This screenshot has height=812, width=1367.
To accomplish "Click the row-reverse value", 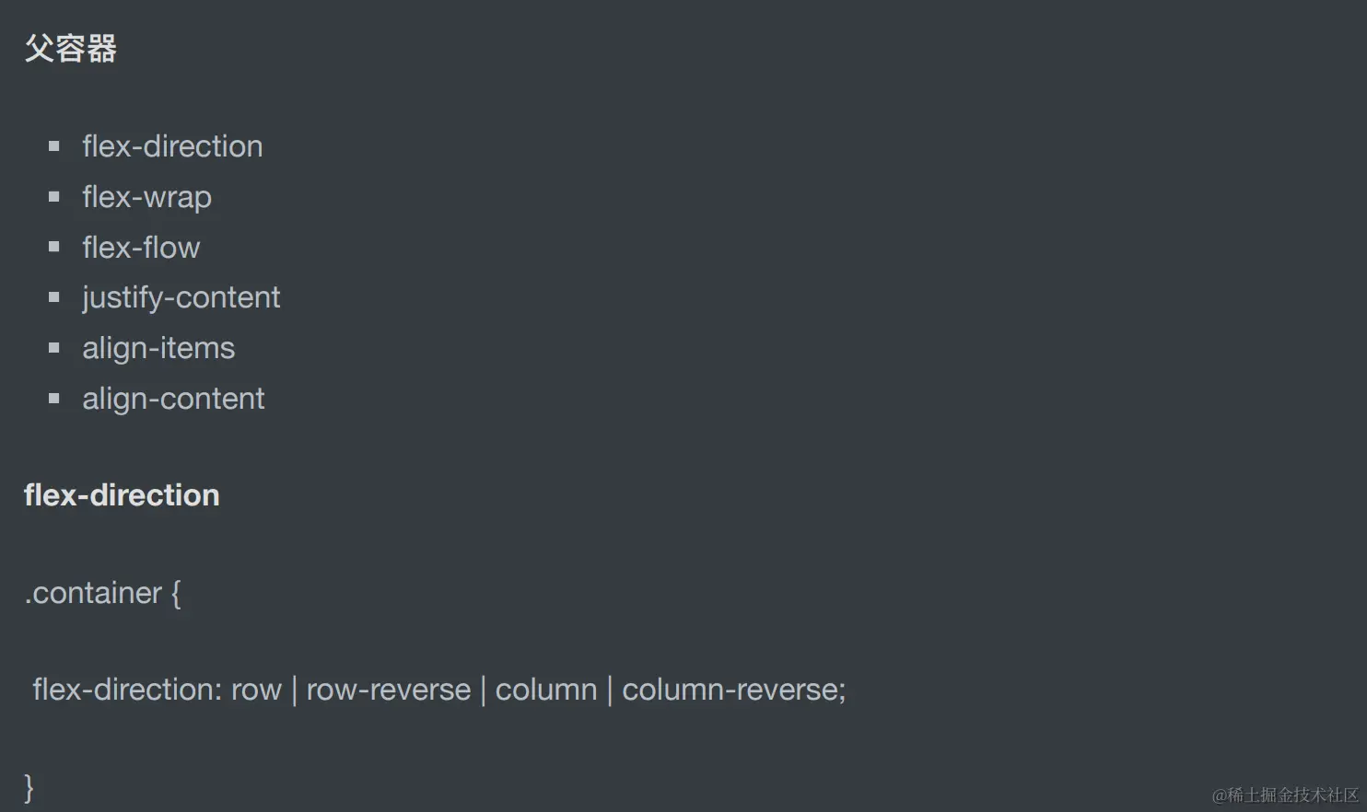I will tap(388, 690).
